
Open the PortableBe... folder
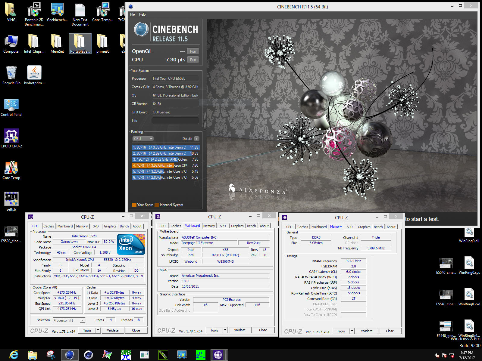[80, 44]
